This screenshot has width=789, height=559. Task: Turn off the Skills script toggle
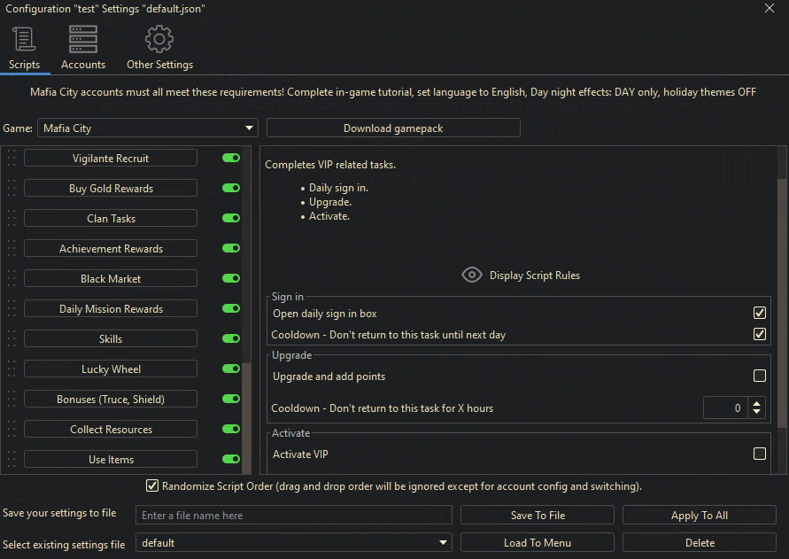231,338
